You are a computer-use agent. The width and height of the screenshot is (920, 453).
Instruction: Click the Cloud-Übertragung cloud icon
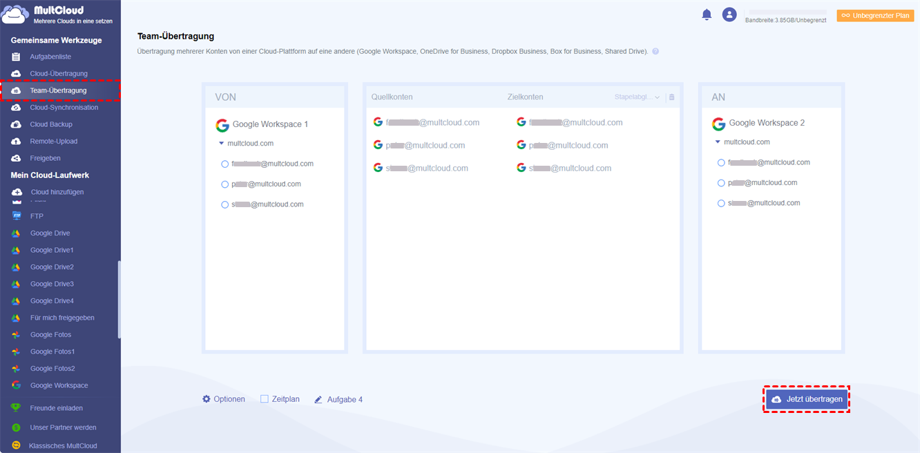pos(16,73)
